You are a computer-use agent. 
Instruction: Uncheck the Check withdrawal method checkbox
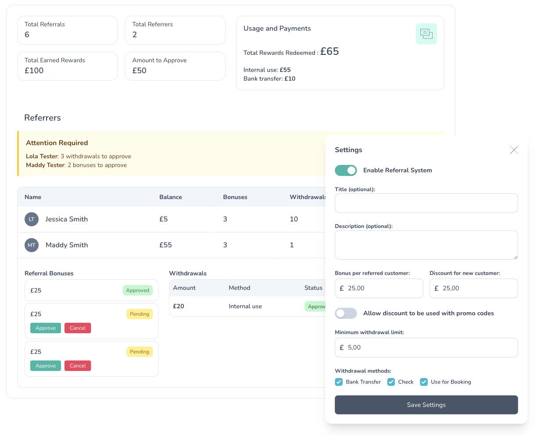tap(391, 382)
